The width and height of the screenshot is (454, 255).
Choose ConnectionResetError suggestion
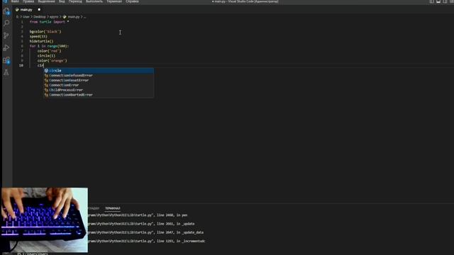coord(99,80)
